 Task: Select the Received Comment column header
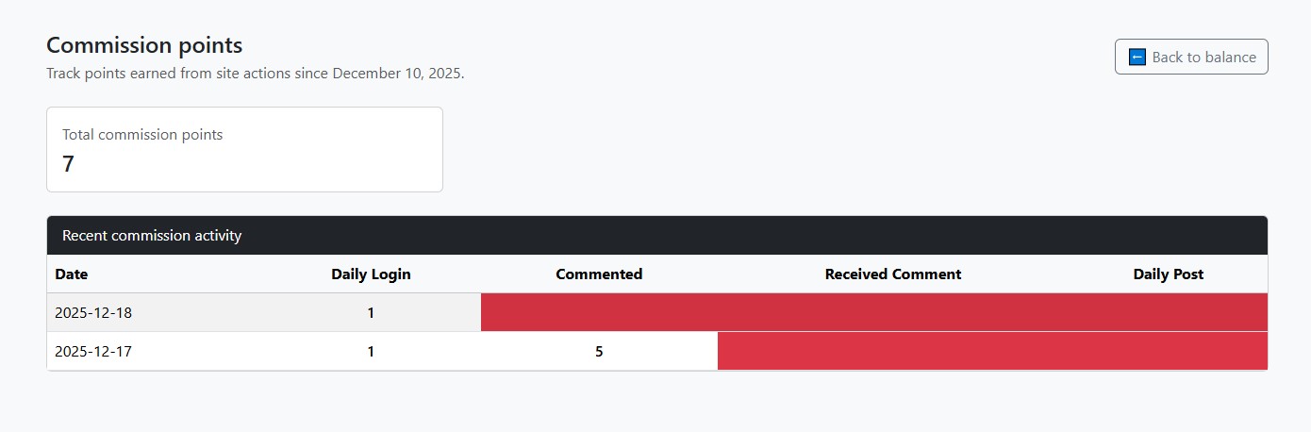[x=892, y=274]
